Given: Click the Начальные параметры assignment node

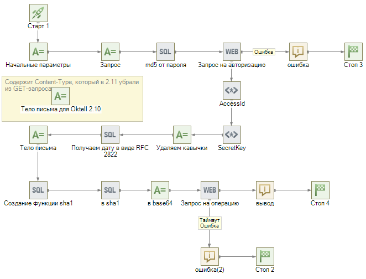Looking at the screenshot, I should [38, 52].
